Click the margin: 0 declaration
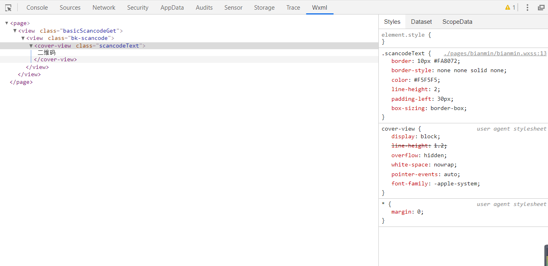548x266 pixels. [407, 212]
